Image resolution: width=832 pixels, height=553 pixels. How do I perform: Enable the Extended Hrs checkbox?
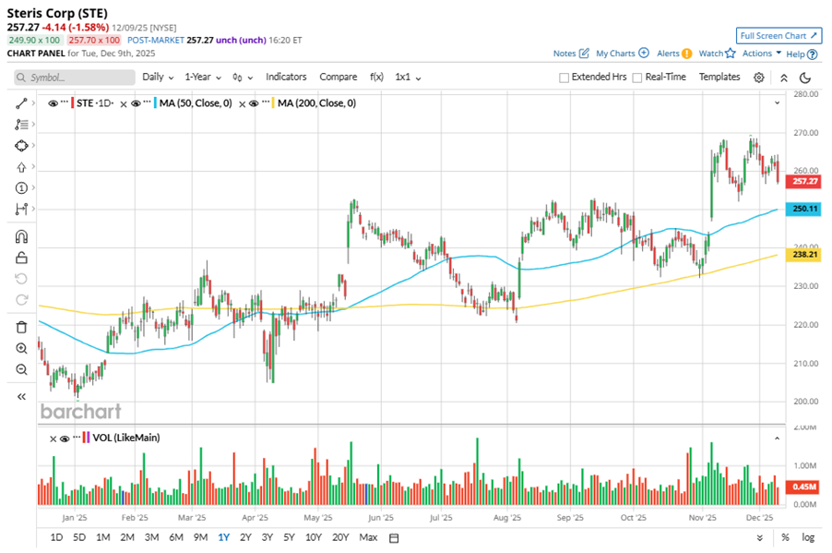564,78
